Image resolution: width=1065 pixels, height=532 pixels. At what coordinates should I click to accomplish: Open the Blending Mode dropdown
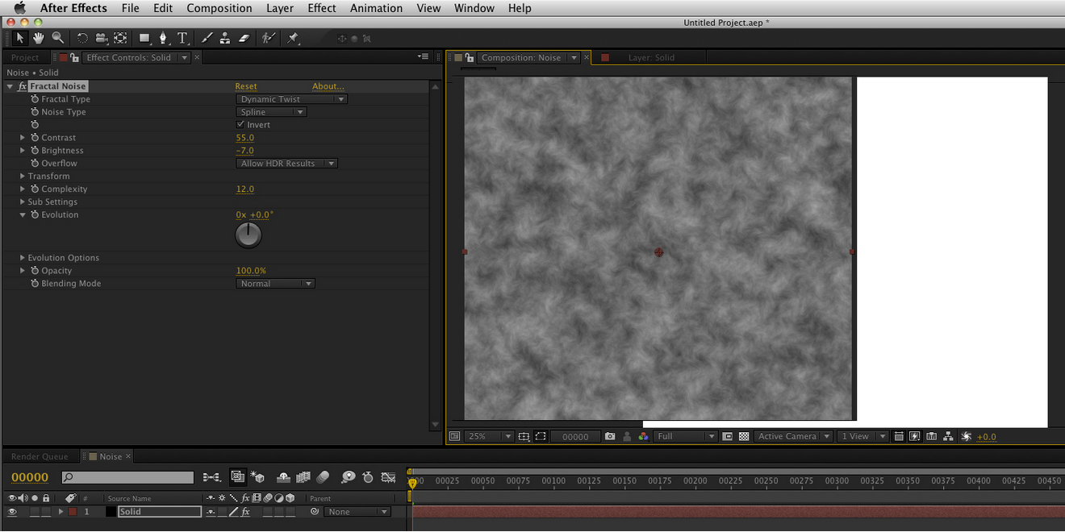click(x=275, y=284)
